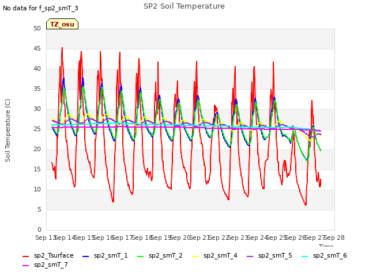Click the 45 y-axis tick label
369x276 pixels.
point(37,49)
